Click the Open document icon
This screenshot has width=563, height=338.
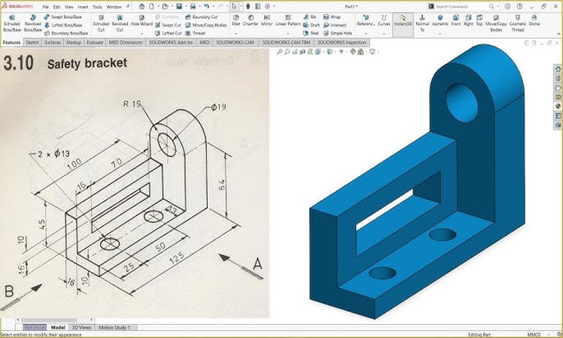click(165, 6)
